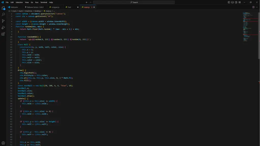Click 'this.color = color;' code line
This screenshot has height=146, width=260.
tap(32, 60)
